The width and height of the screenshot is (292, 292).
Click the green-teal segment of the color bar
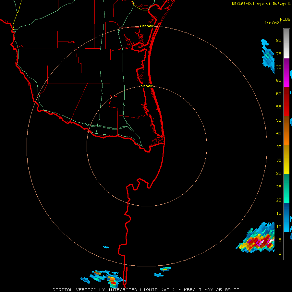point(286,189)
